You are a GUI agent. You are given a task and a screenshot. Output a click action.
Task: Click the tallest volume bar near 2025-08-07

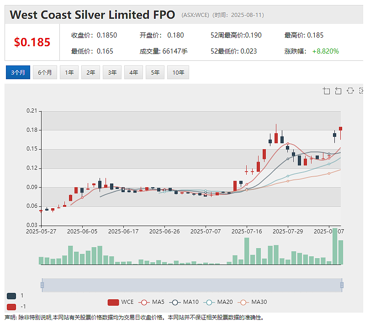click(335, 246)
